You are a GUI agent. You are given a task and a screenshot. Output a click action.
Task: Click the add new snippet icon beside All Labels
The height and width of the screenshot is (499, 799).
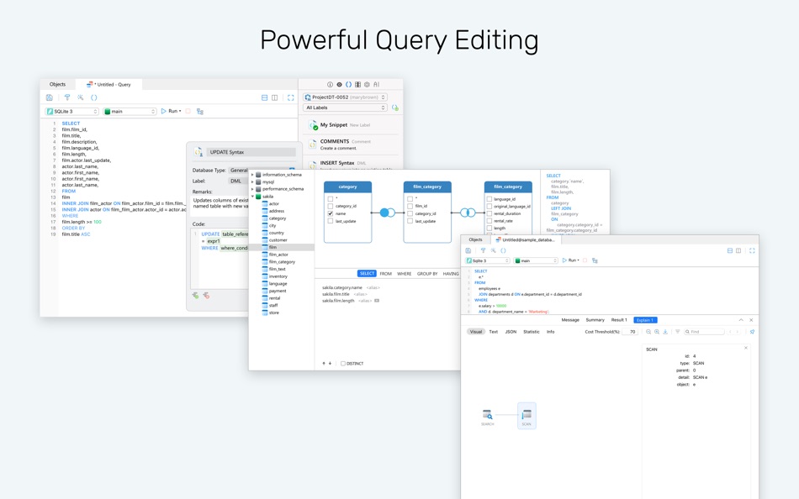395,108
